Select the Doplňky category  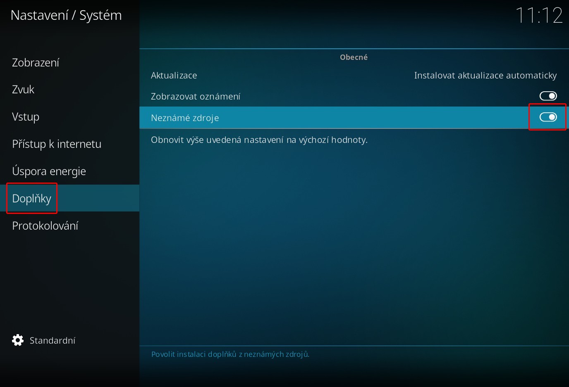[69, 198]
